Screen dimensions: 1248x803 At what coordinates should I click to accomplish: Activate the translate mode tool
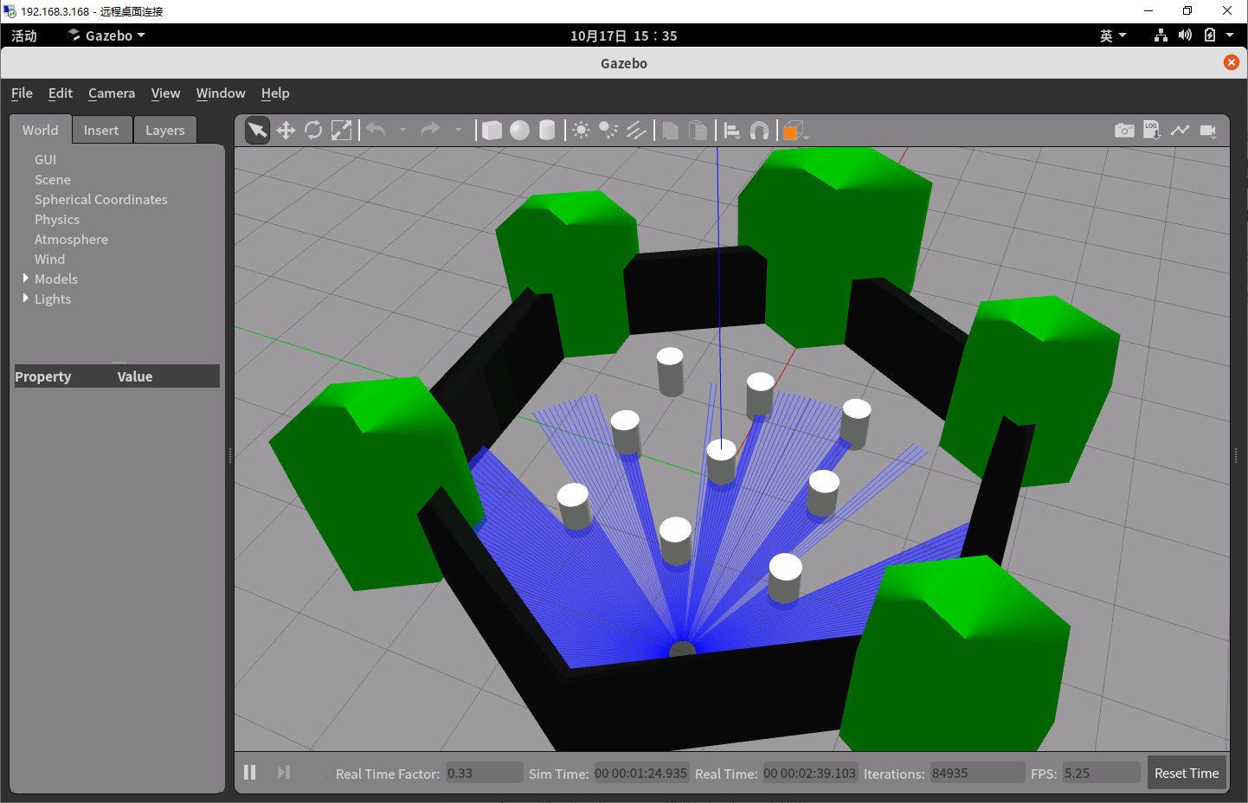286,131
